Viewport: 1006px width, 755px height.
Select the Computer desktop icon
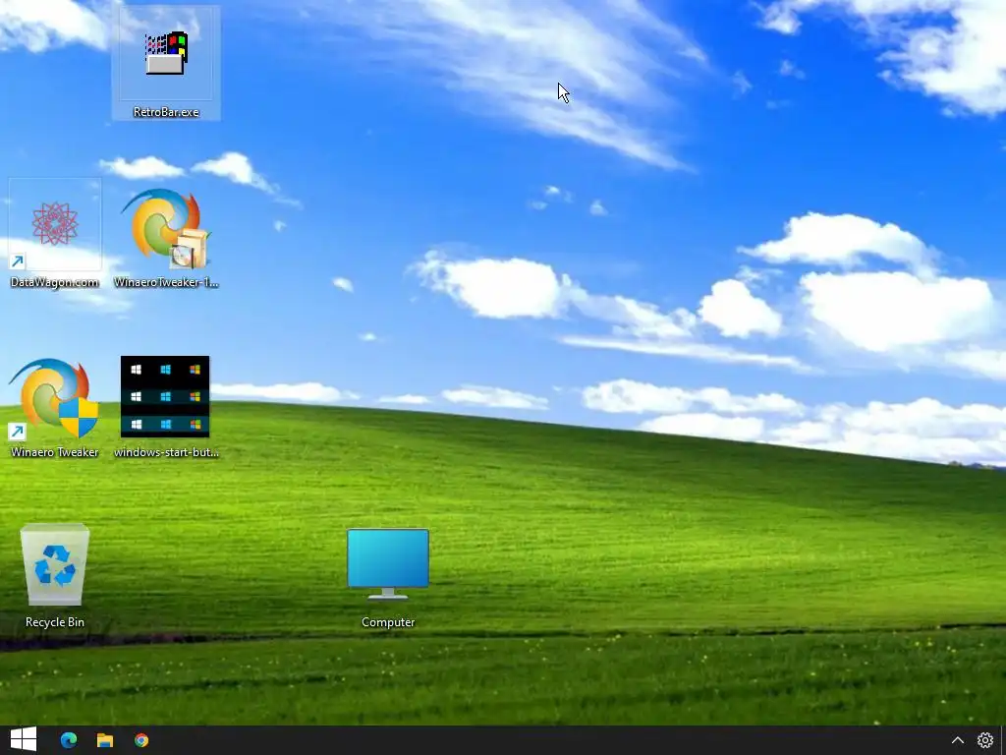388,563
